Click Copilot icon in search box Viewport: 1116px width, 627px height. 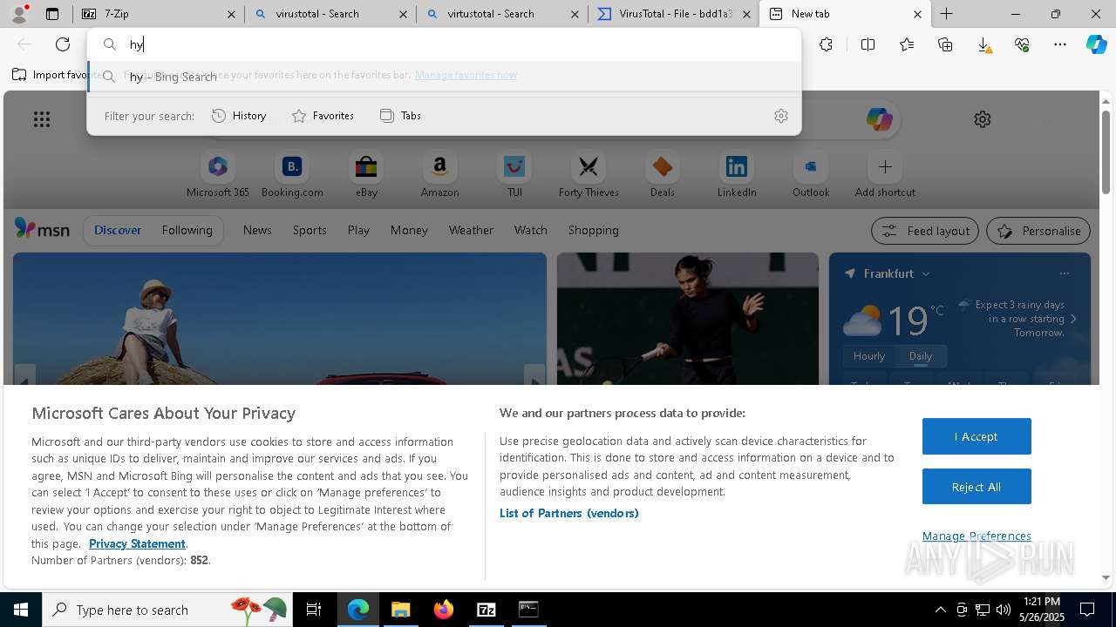point(880,119)
